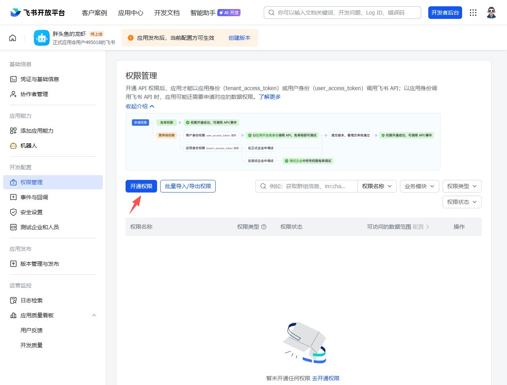Click the 机器人 bot icon in the sidebar
This screenshot has width=507, height=385.
(13, 146)
